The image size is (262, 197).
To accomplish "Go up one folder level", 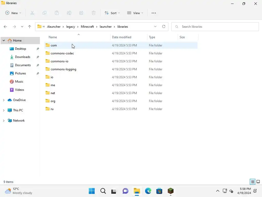I will pos(30,27).
